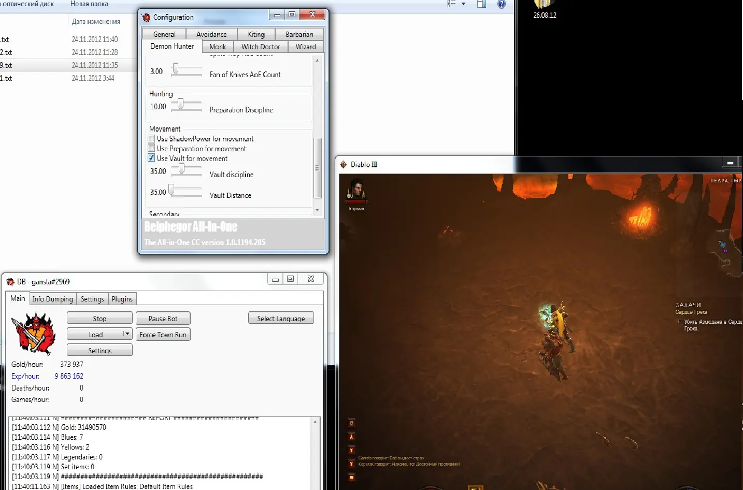Toggle the Explorer preview pane icon
This screenshot has width=743, height=490.
pos(481,4)
